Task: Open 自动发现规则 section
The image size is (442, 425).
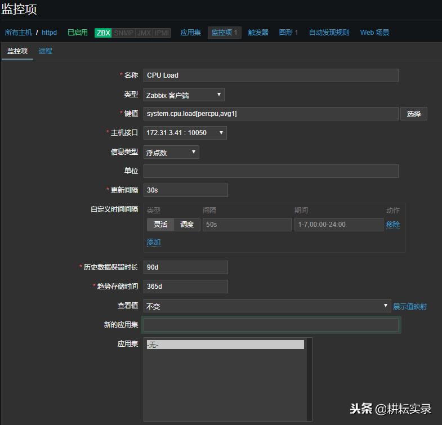Action: pos(329,33)
